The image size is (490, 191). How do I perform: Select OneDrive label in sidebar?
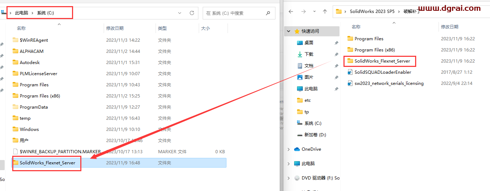(x=311, y=149)
